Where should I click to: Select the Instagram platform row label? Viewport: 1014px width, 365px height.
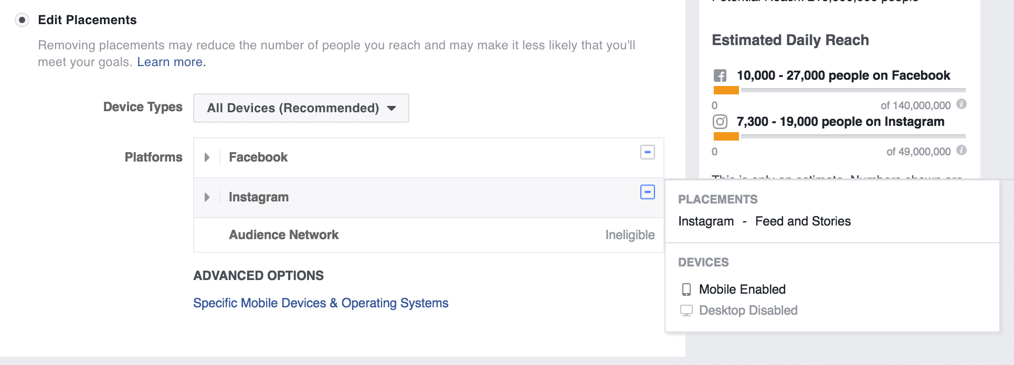259,197
